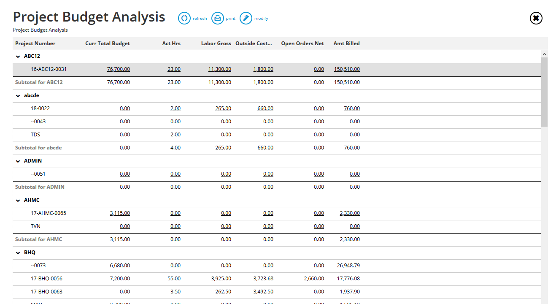Open budget 76,700.00 for 16-ABC12-0031
Image resolution: width=556 pixels, height=304 pixels.
(119, 69)
